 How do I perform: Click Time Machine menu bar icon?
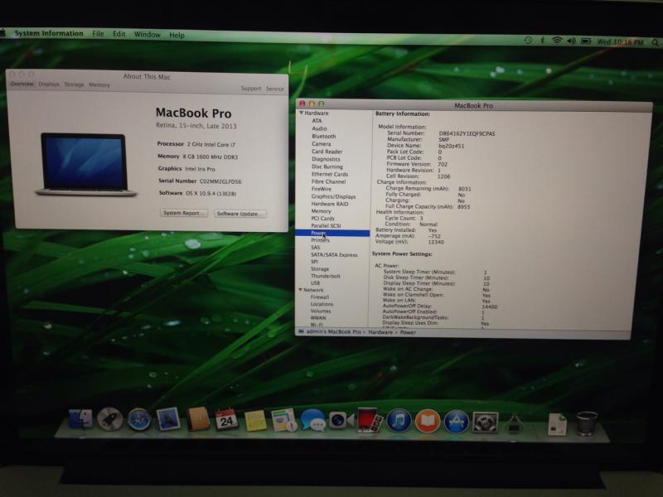pos(528,41)
